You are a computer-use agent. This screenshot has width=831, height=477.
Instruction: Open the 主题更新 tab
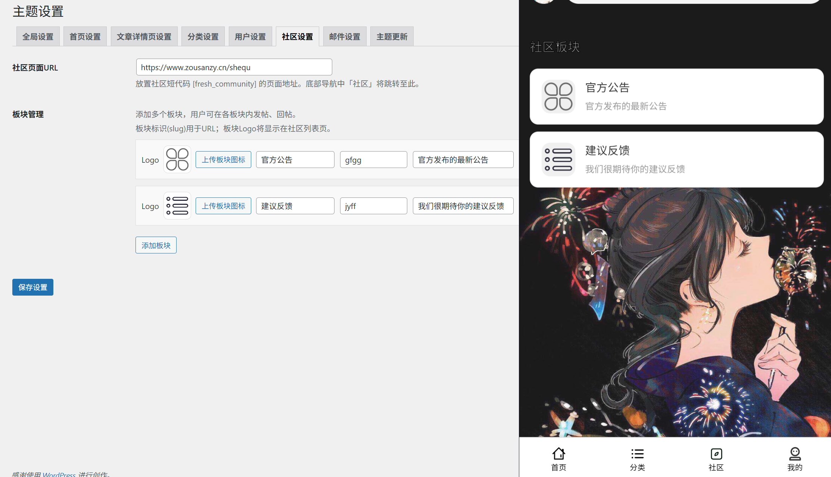tap(392, 37)
